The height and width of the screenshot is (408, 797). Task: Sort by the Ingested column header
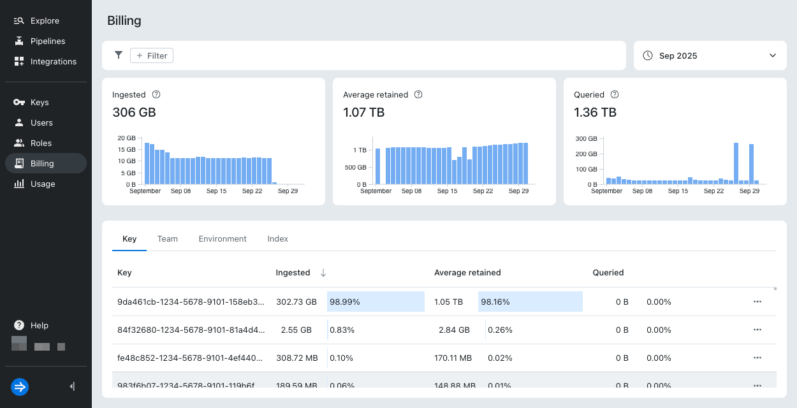coord(293,272)
